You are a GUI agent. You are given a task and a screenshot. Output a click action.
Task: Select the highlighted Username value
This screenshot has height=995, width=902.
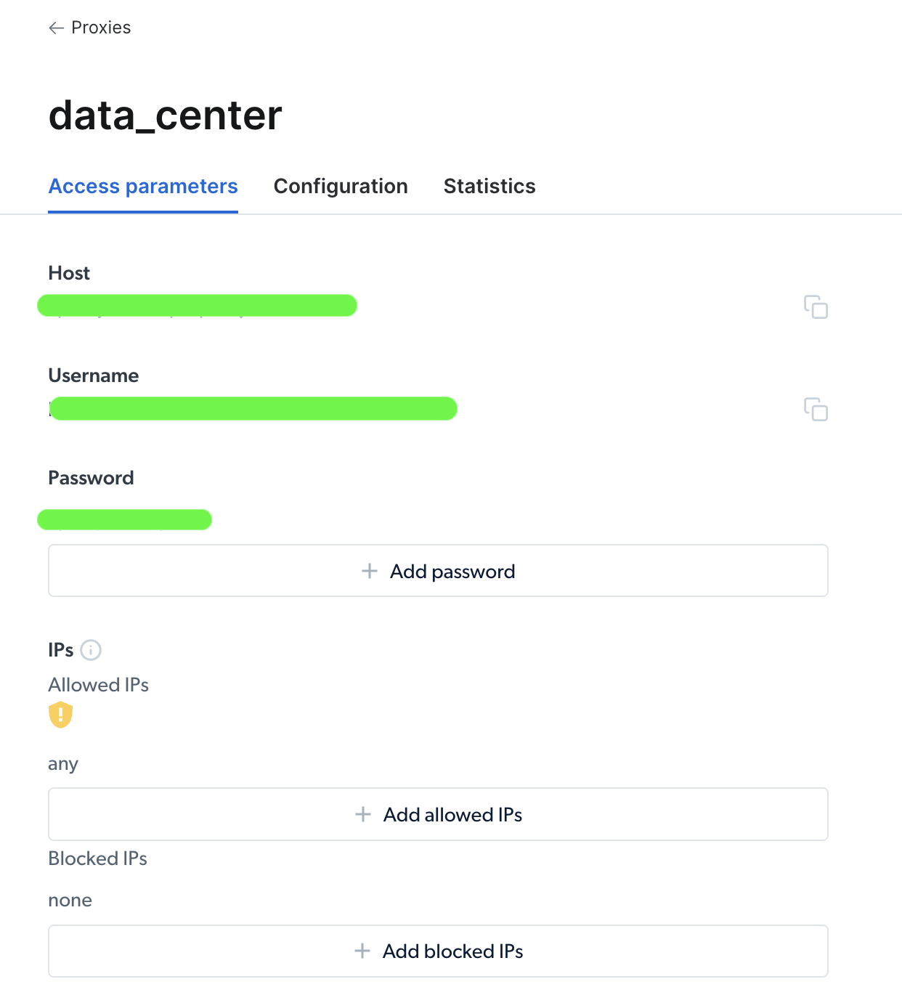[252, 409]
